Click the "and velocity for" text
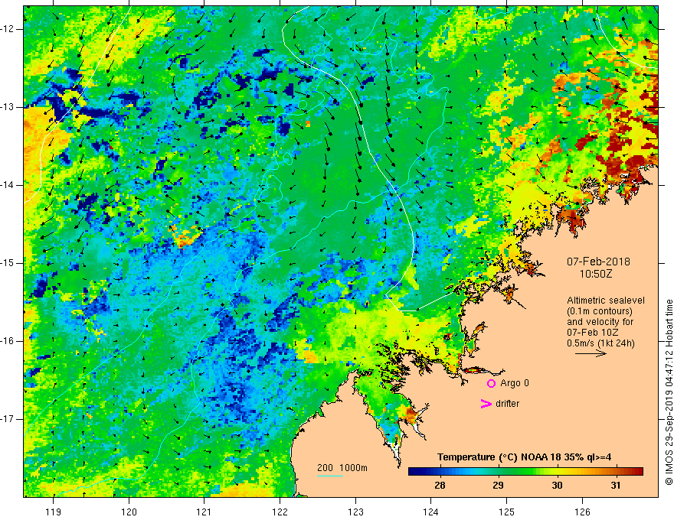Screen dimensions: 674x520 click(600, 322)
